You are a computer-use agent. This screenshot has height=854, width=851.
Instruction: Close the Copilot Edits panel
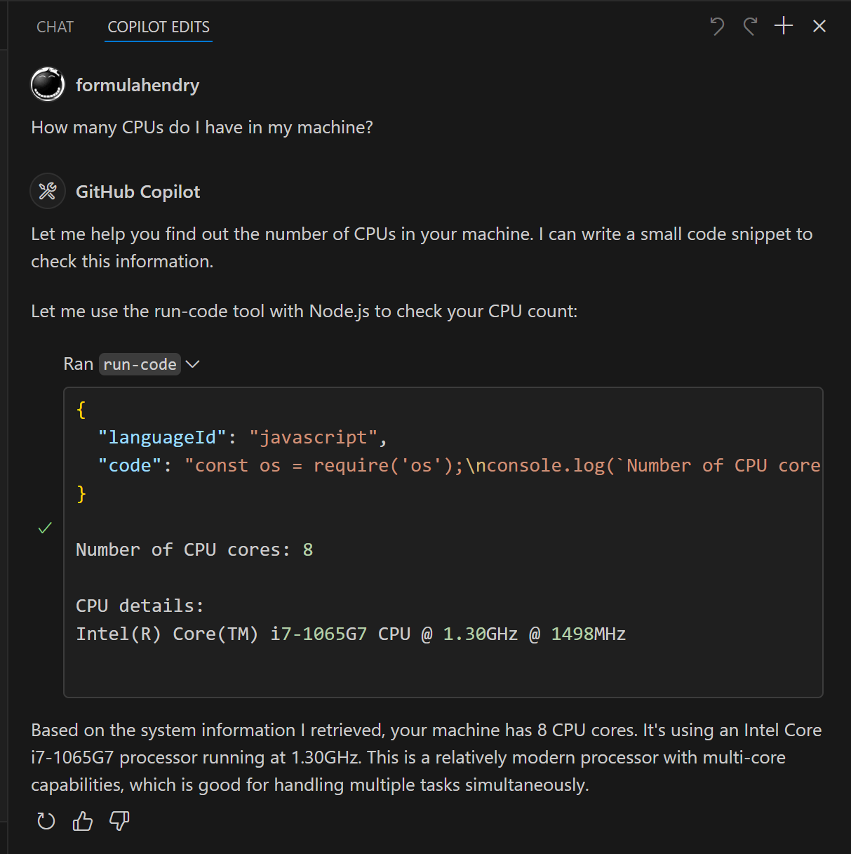(819, 26)
